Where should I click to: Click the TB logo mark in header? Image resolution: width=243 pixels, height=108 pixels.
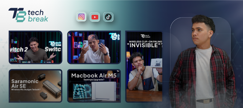click(x=17, y=15)
